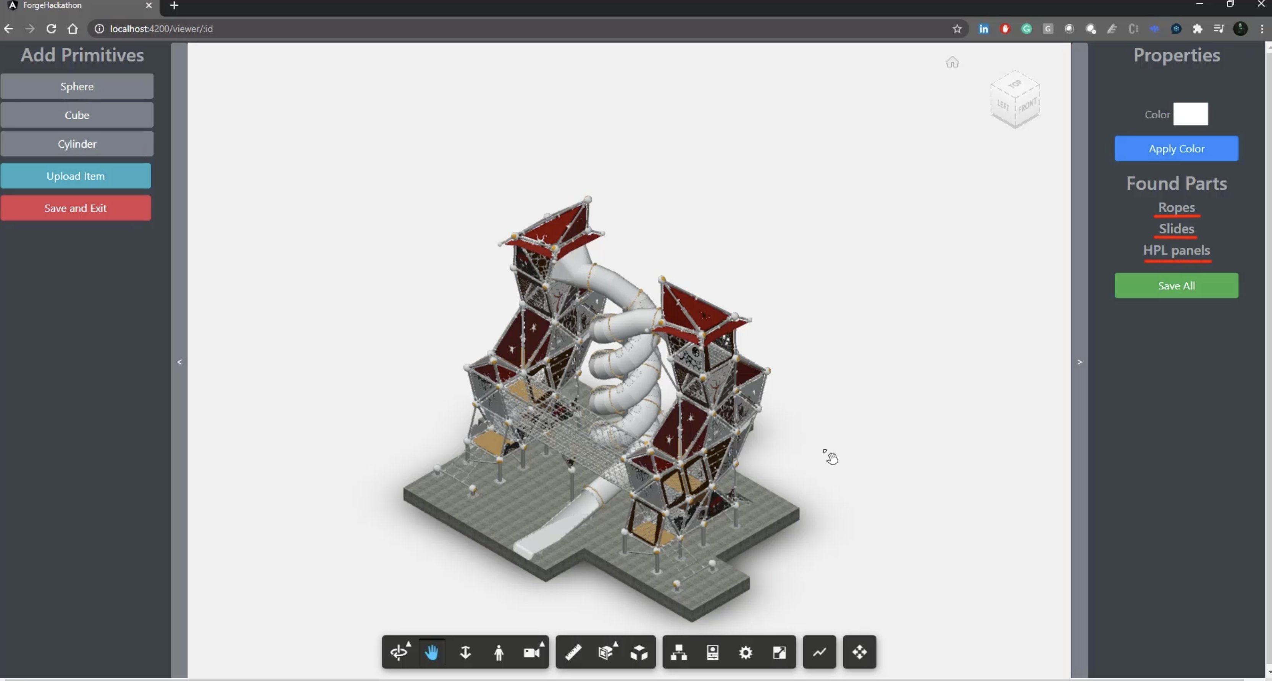Open the Section Analysis tool
1272x681 pixels.
(606, 652)
